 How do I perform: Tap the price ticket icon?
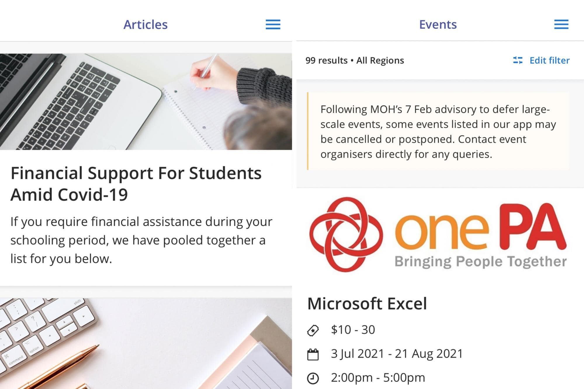point(313,330)
